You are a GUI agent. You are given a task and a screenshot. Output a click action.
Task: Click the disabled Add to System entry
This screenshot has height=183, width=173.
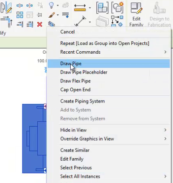pyautogui.click(x=109, y=110)
